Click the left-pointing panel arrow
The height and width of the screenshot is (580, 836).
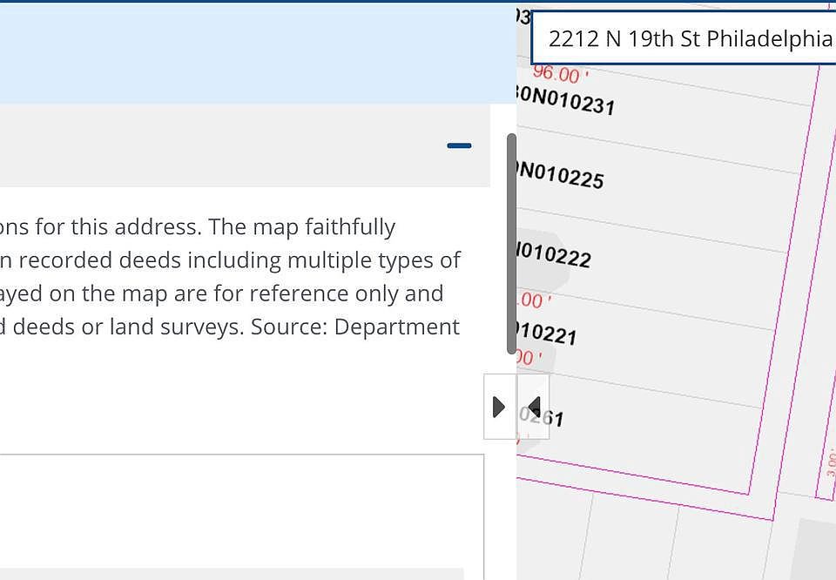(x=534, y=407)
